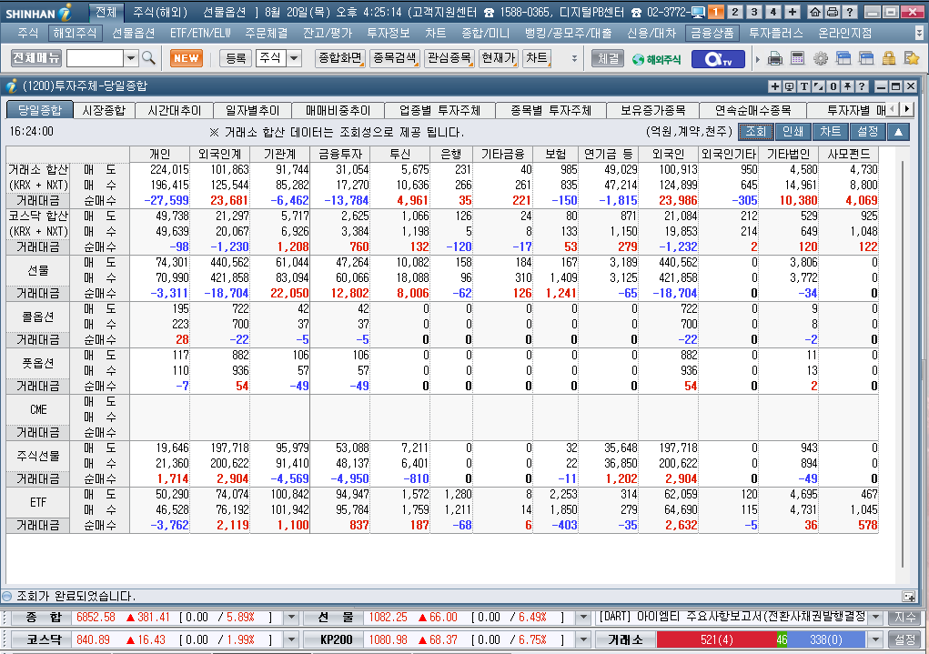Click the 차트 button in the query bar
Viewport: 929px width, 654px height.
tap(830, 132)
